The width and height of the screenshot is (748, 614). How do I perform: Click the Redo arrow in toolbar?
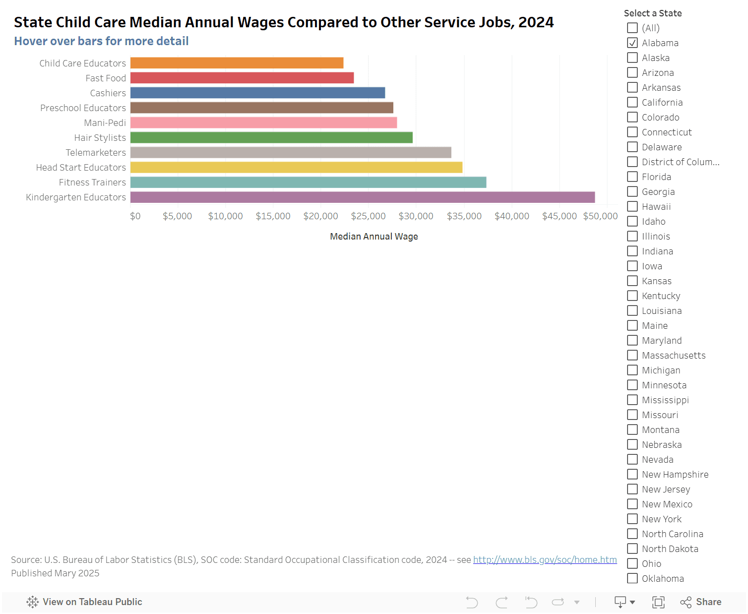click(x=501, y=602)
